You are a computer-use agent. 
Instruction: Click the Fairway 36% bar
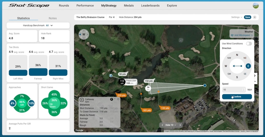click(x=38, y=65)
